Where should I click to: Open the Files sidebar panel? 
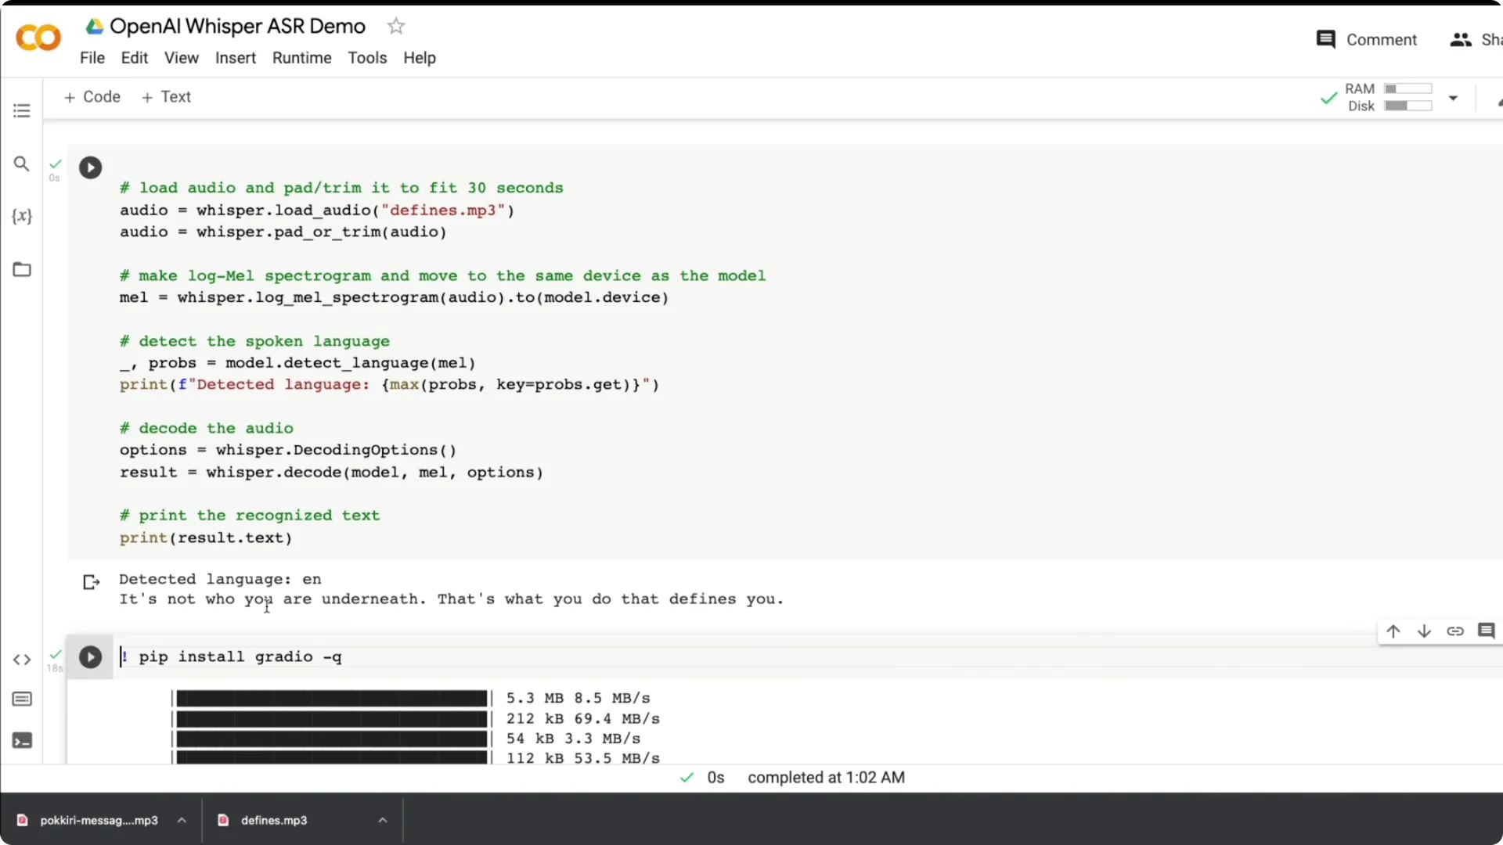[x=21, y=269]
